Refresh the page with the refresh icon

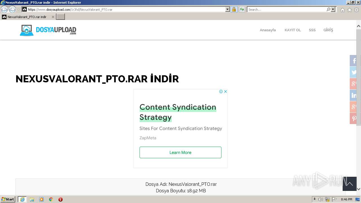242,10
